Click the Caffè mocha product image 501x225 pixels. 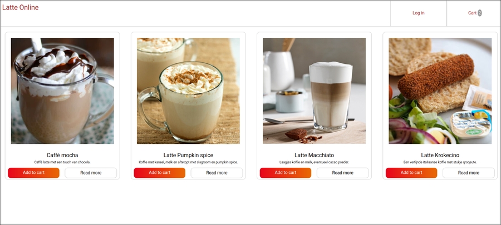click(62, 91)
